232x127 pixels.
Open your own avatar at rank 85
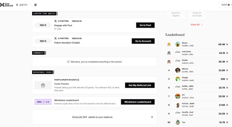[x=177, y=122]
